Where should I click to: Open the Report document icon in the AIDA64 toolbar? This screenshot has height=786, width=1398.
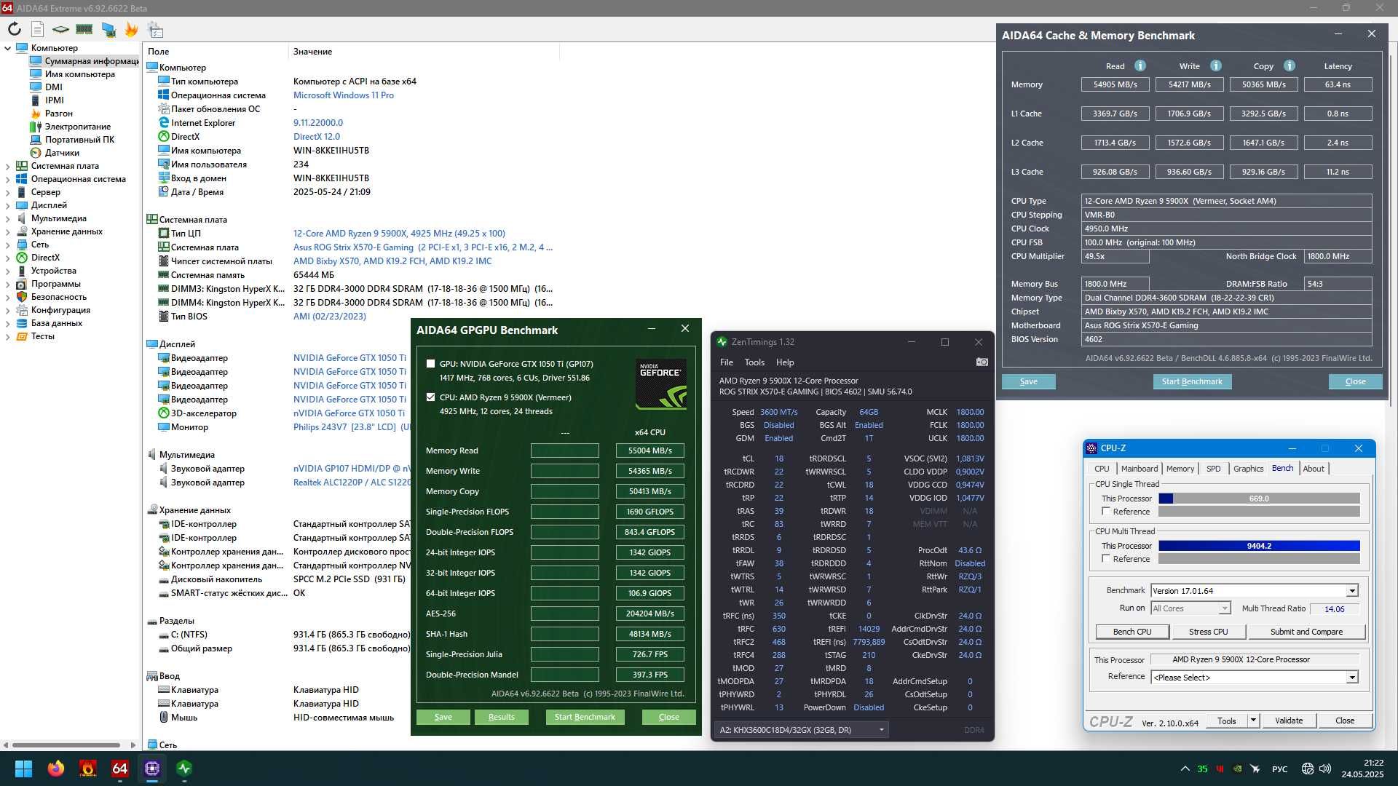tap(38, 29)
